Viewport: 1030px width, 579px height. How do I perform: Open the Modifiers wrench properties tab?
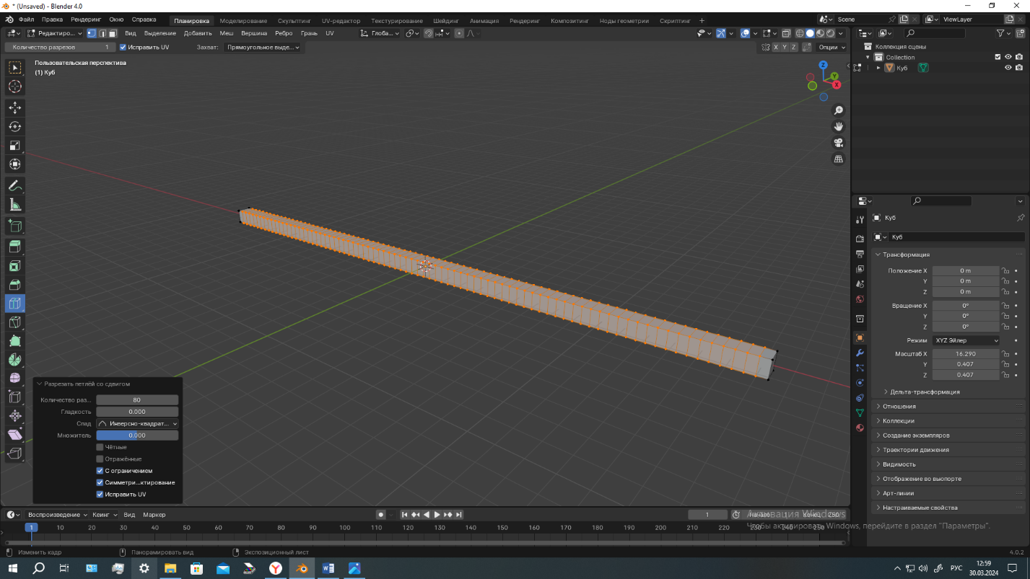pyautogui.click(x=860, y=353)
